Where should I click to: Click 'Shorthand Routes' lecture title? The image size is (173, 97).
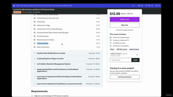[x=43, y=36]
